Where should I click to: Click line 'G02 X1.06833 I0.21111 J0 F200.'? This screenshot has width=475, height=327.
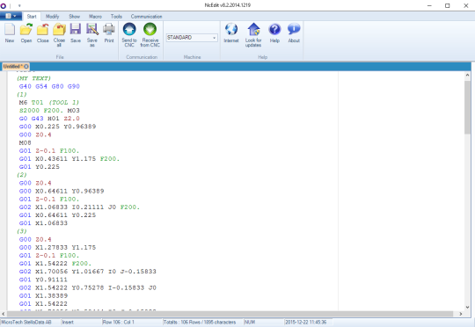point(79,207)
